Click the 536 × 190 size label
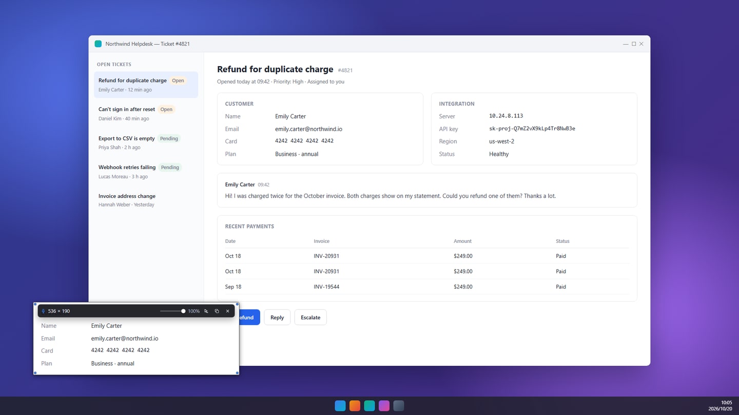This screenshot has width=739, height=415. click(x=59, y=311)
